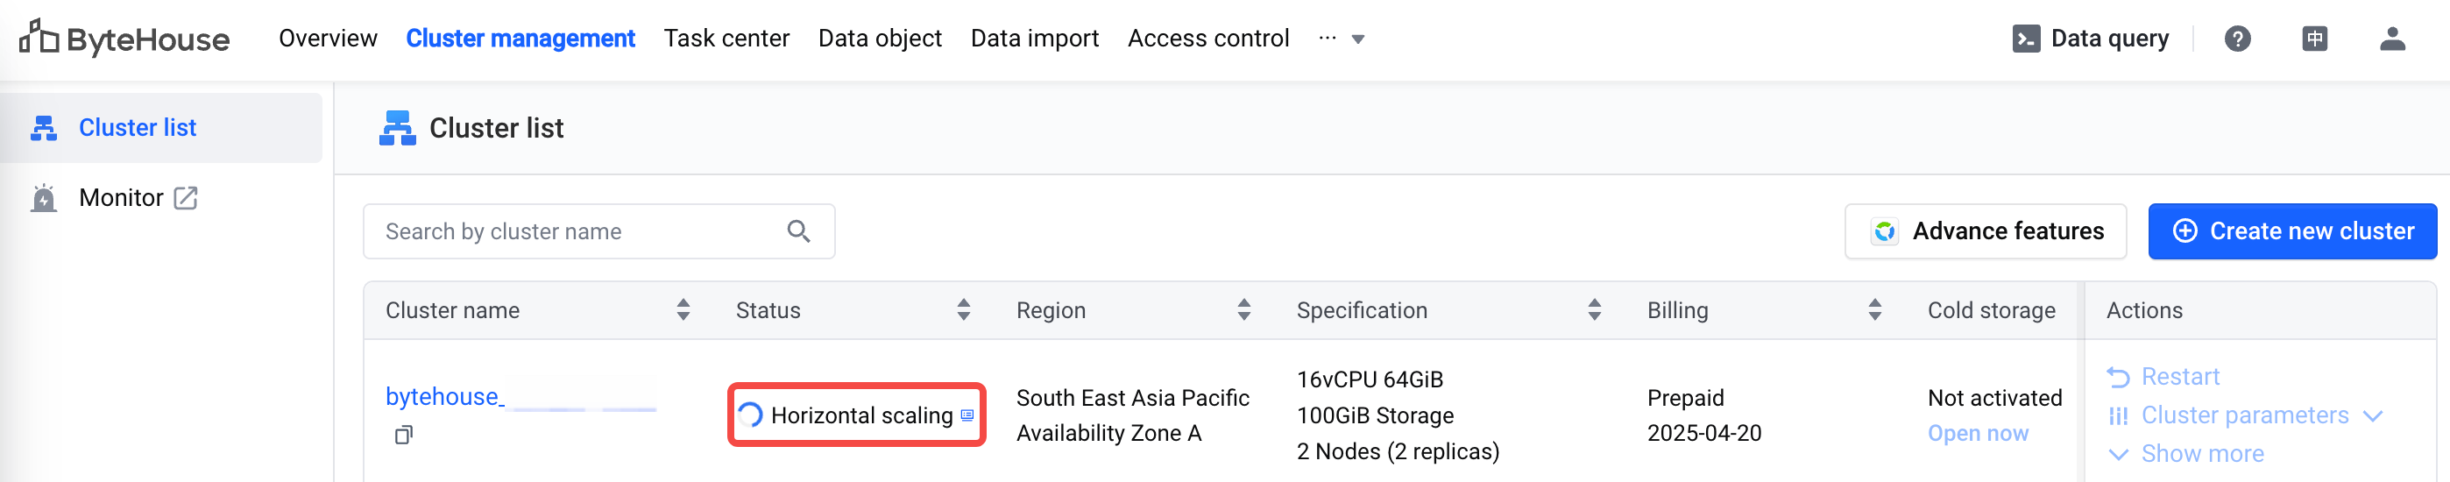The width and height of the screenshot is (2450, 482).
Task: Open Data import menu item
Action: (1034, 39)
